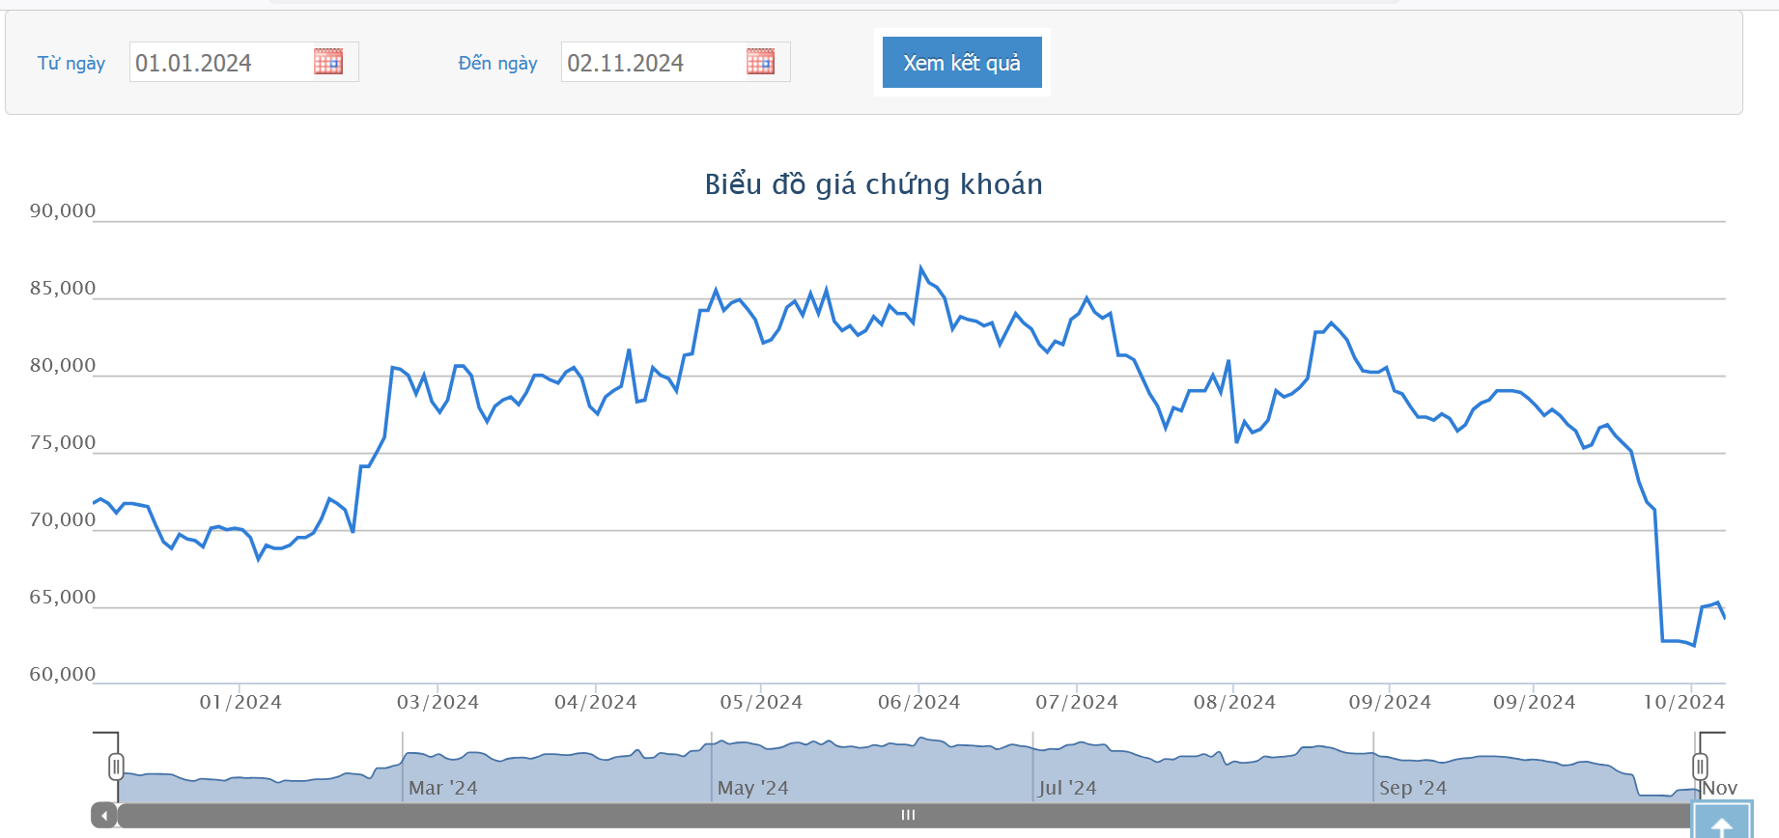Click the left range handle in navigator
This screenshot has width=1779, height=838.
[116, 767]
